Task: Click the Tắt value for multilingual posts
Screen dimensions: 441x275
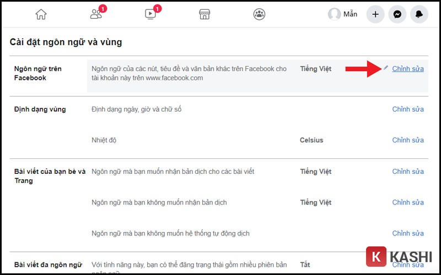Action: tap(305, 265)
